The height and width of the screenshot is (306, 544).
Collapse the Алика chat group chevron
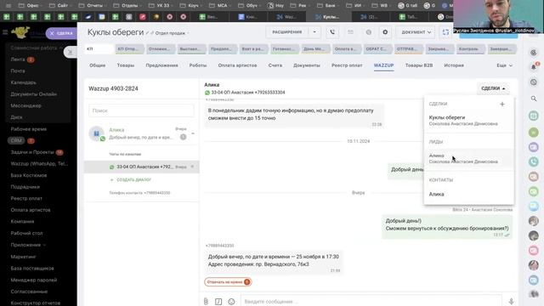pos(193,133)
